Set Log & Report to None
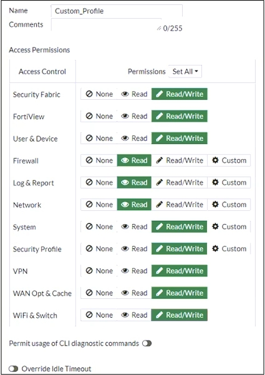 click(99, 182)
